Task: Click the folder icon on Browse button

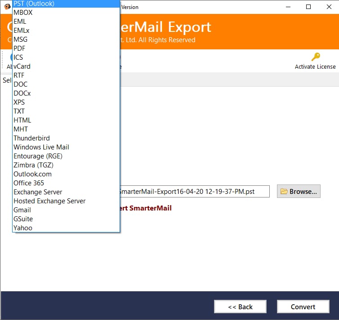Action: point(284,191)
